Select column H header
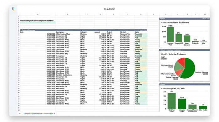The height and width of the screenshot is (122, 219). coord(153,14)
